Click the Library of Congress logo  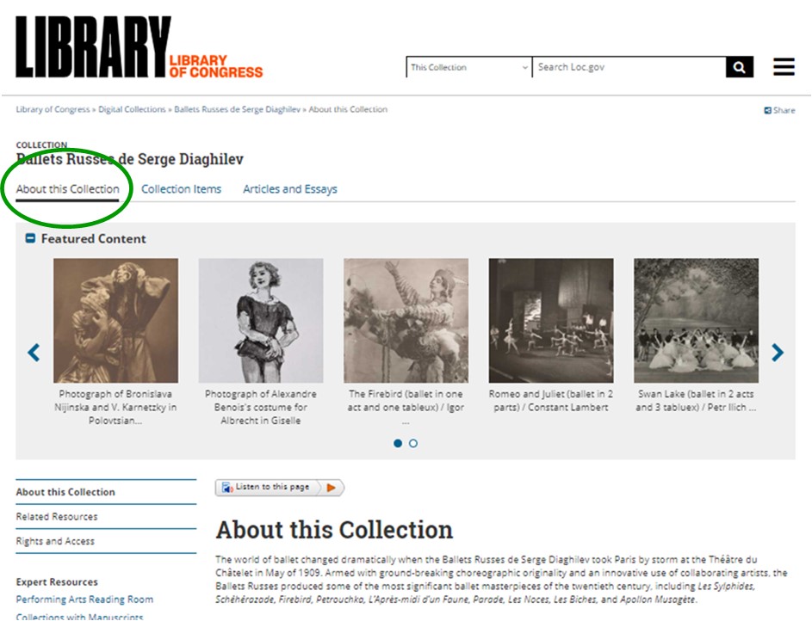(139, 47)
